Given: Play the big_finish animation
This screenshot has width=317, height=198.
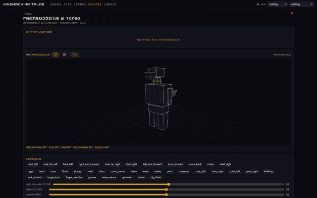Looking at the screenshot, I should [156, 177].
